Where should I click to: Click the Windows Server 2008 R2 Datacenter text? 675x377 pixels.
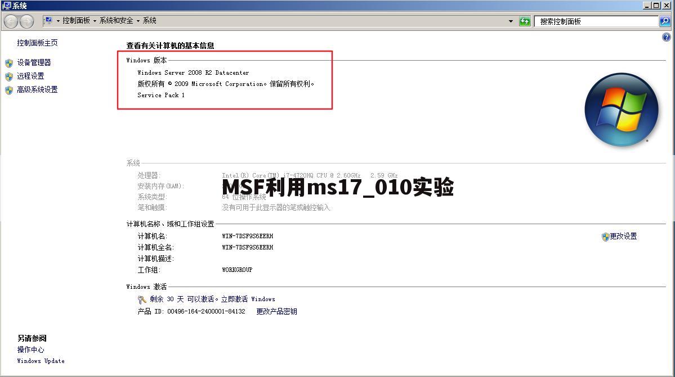coord(193,72)
